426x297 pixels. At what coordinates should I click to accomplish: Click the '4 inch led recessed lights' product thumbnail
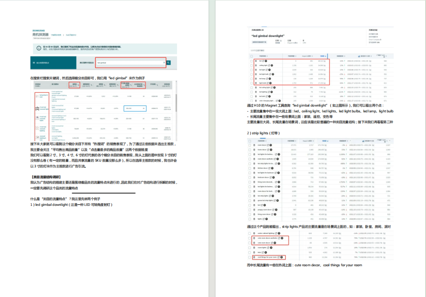(37, 118)
